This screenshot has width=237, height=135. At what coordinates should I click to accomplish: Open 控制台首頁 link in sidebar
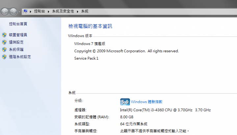[x=18, y=24]
